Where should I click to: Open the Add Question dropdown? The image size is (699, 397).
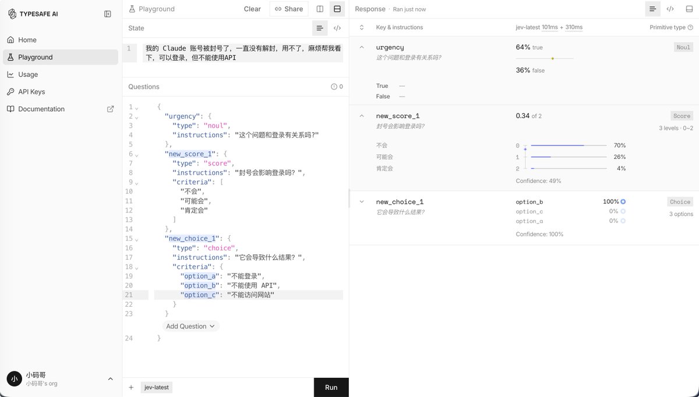click(190, 326)
